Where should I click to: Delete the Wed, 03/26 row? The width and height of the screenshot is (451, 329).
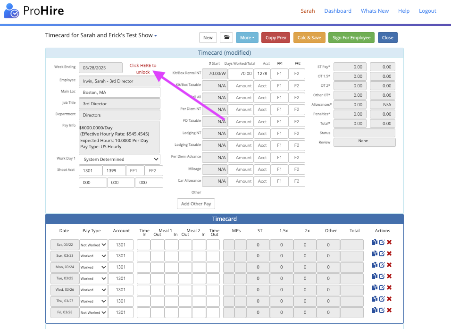click(389, 287)
